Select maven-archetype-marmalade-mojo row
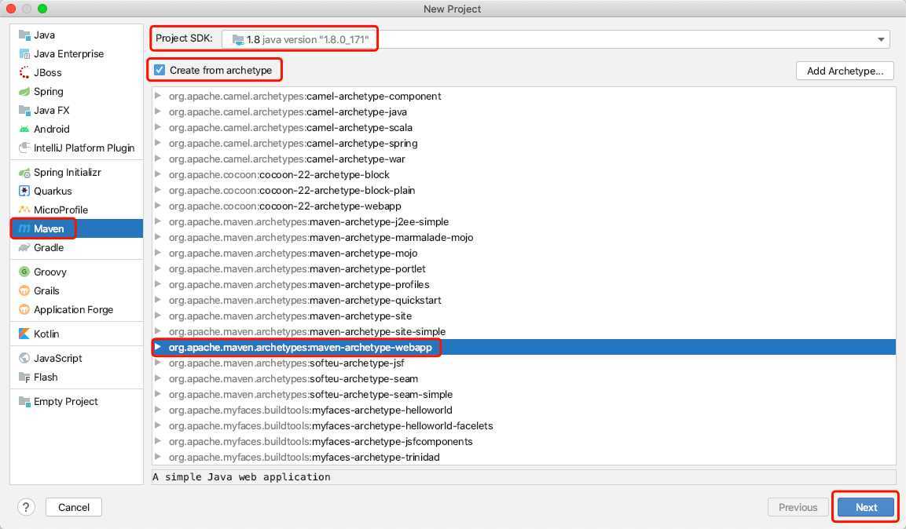This screenshot has width=906, height=529. coord(524,237)
